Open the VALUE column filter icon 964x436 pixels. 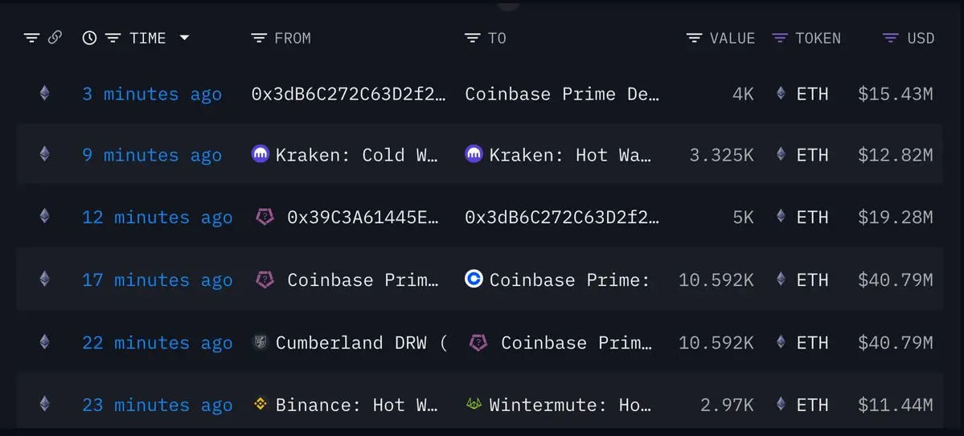pos(694,38)
